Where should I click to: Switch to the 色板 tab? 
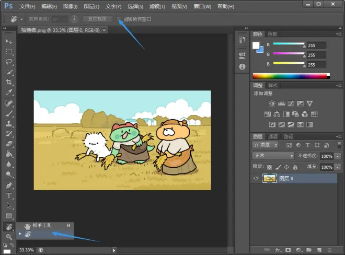click(272, 34)
